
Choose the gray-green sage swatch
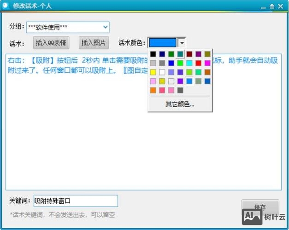point(198,81)
